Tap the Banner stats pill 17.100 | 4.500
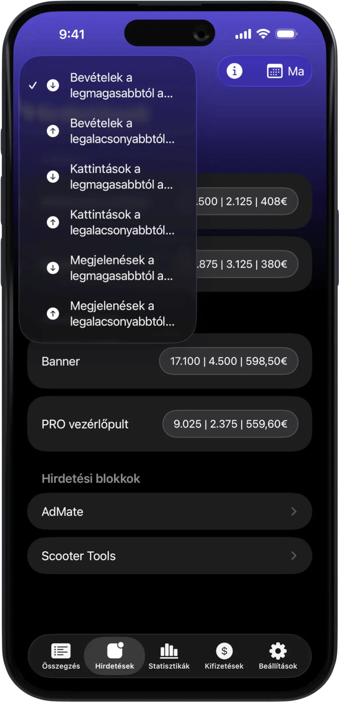Image resolution: width=339 pixels, height=702 pixels. click(x=228, y=361)
